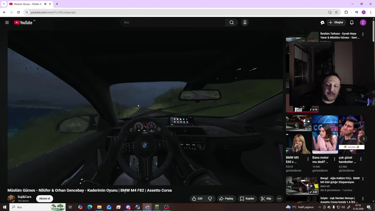Image resolution: width=375 pixels, height=211 pixels.
Task: Open media controls icon in Chrome toolbar
Action: pos(357,12)
